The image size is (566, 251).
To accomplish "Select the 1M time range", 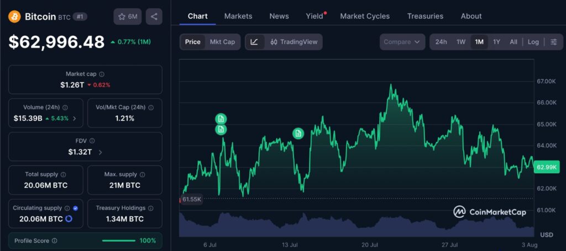I will click(x=479, y=42).
